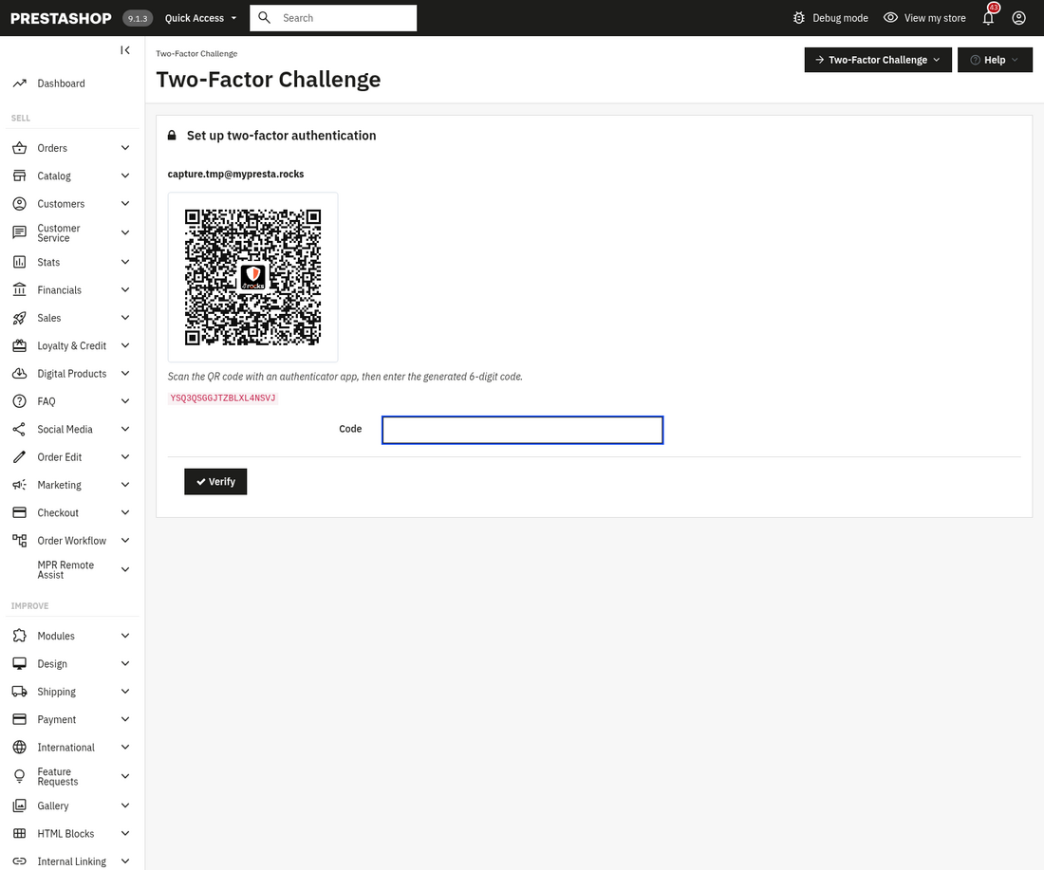The width and height of the screenshot is (1044, 870).
Task: Open the Two-Factor Challenge toolbar dropdown
Action: coord(878,60)
